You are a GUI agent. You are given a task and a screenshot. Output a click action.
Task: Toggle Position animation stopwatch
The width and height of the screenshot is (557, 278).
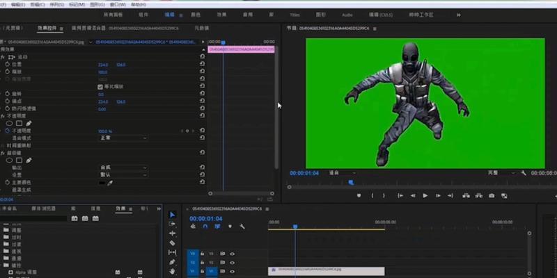click(7, 64)
